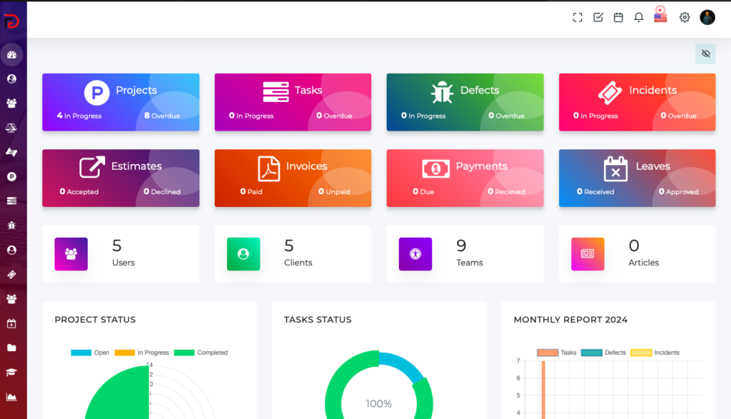Toggle the Completed legend in Project Status
The height and width of the screenshot is (419, 731).
point(184,353)
